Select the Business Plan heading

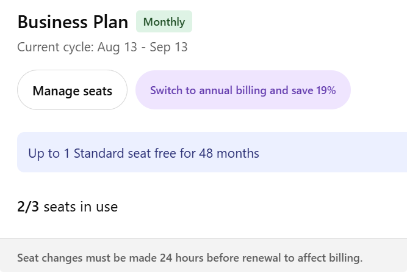coord(73,22)
